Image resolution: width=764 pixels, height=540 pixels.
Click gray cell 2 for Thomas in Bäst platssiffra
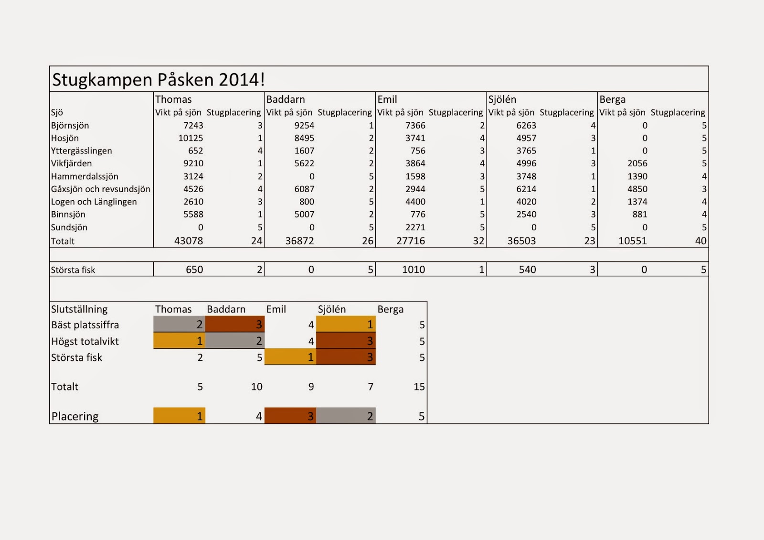[x=180, y=324]
